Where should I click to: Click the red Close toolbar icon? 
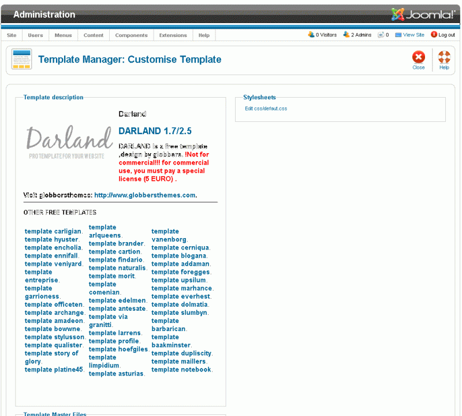[x=418, y=57]
